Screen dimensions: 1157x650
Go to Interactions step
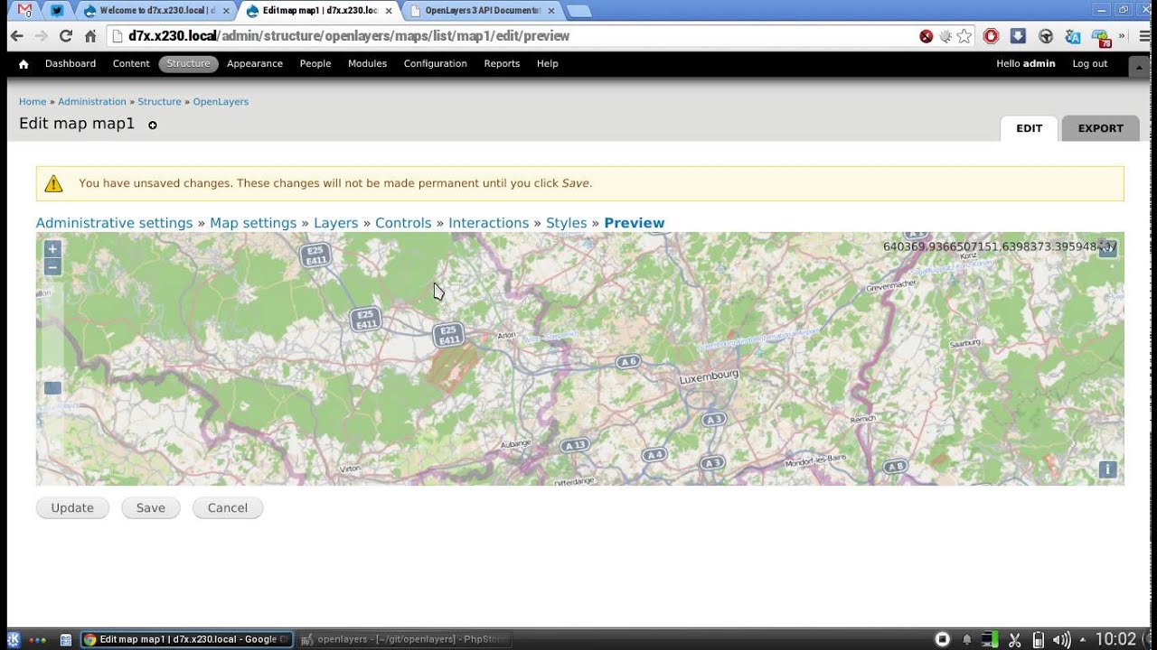click(x=489, y=223)
